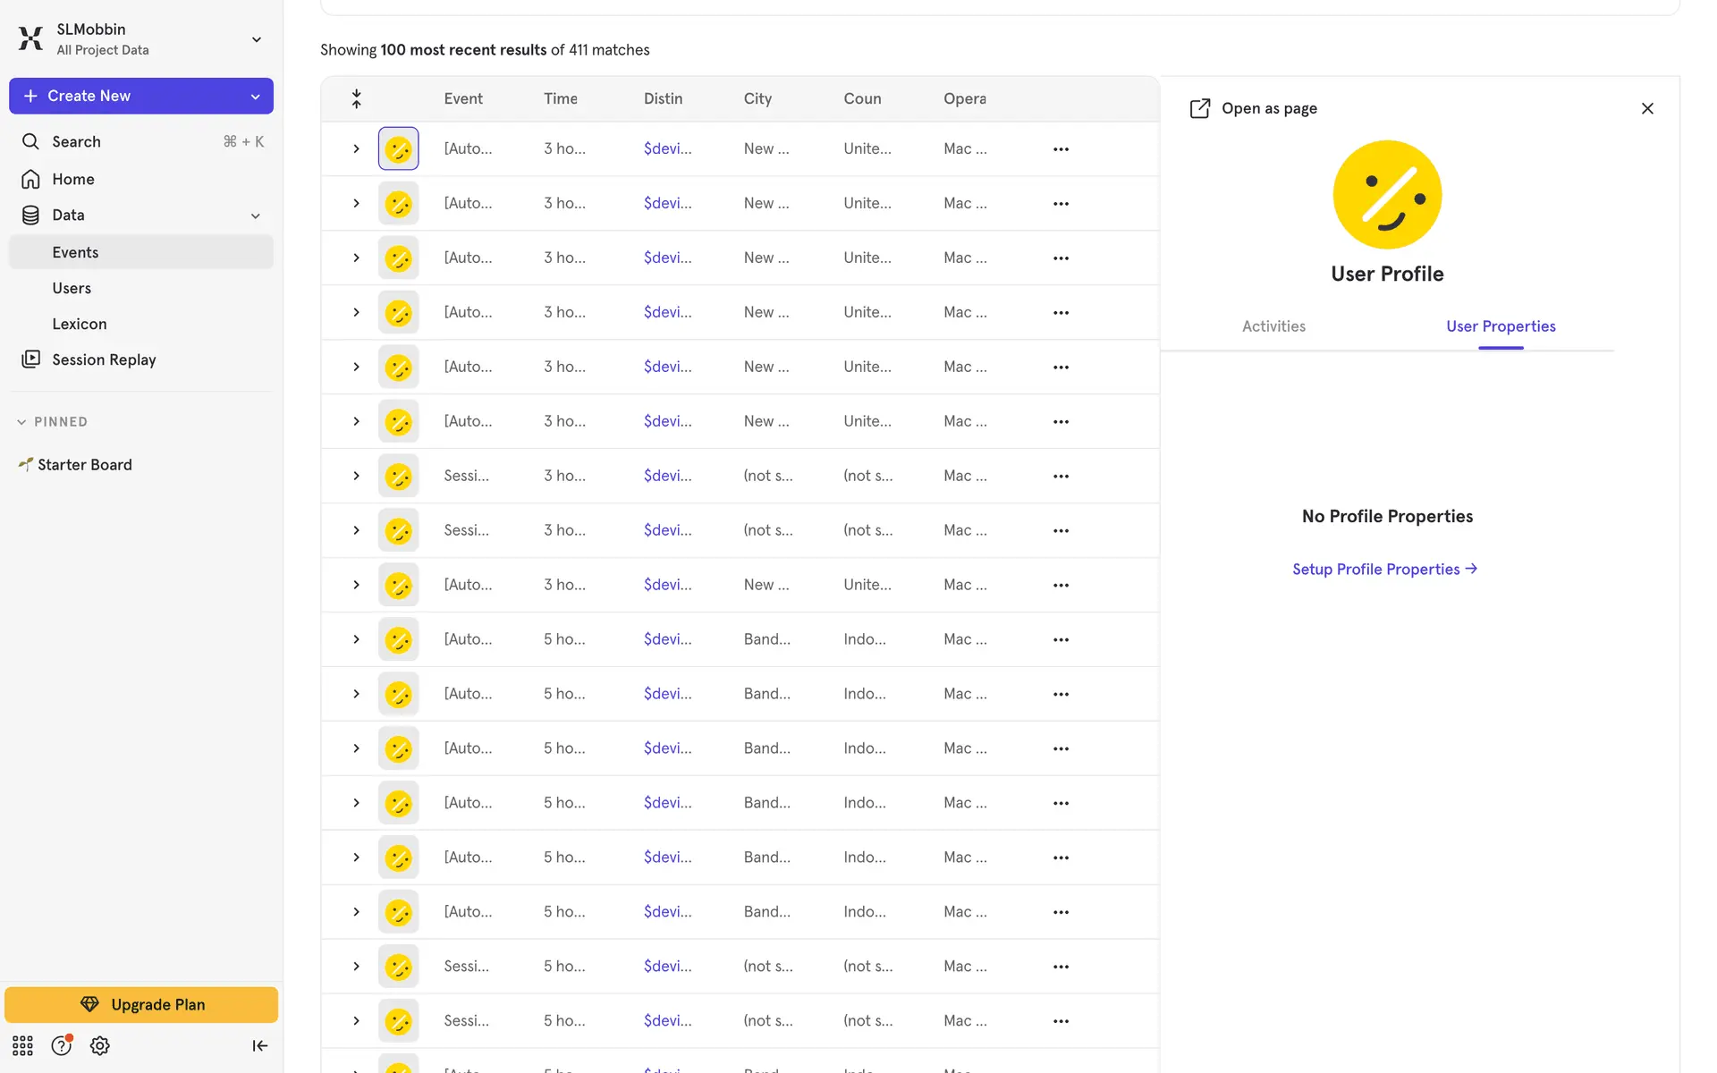
Task: Open the help question mark icon
Action: [x=61, y=1045]
